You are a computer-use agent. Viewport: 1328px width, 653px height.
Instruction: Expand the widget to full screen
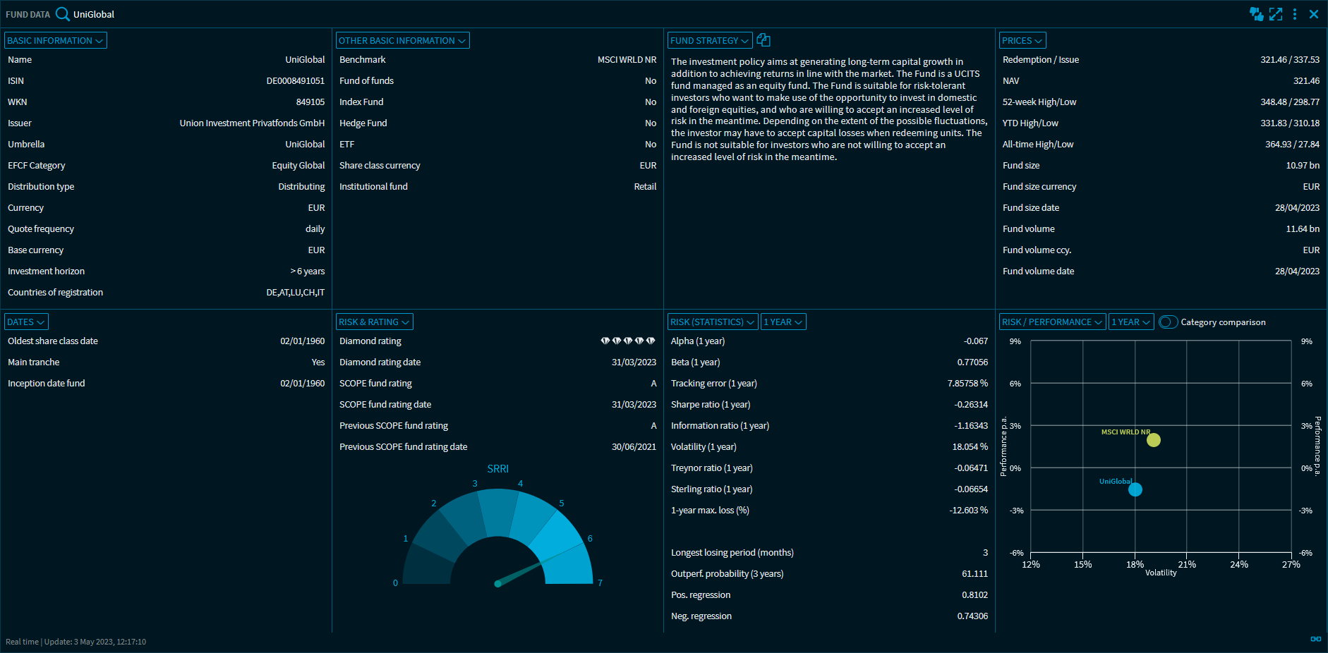click(x=1276, y=14)
